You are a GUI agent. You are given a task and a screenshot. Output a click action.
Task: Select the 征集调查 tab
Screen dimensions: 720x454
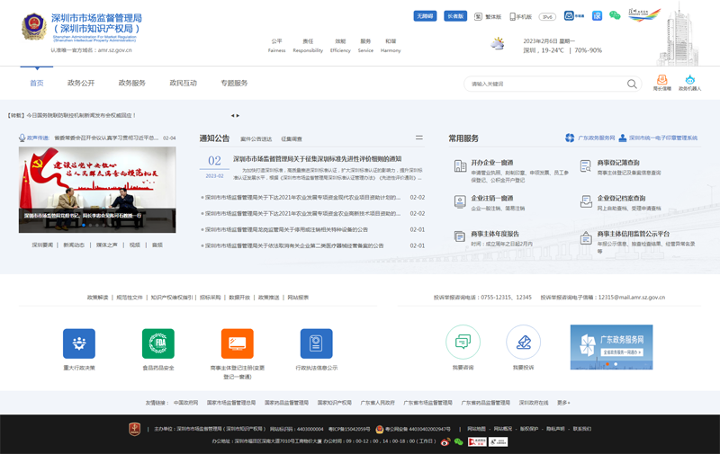click(292, 139)
